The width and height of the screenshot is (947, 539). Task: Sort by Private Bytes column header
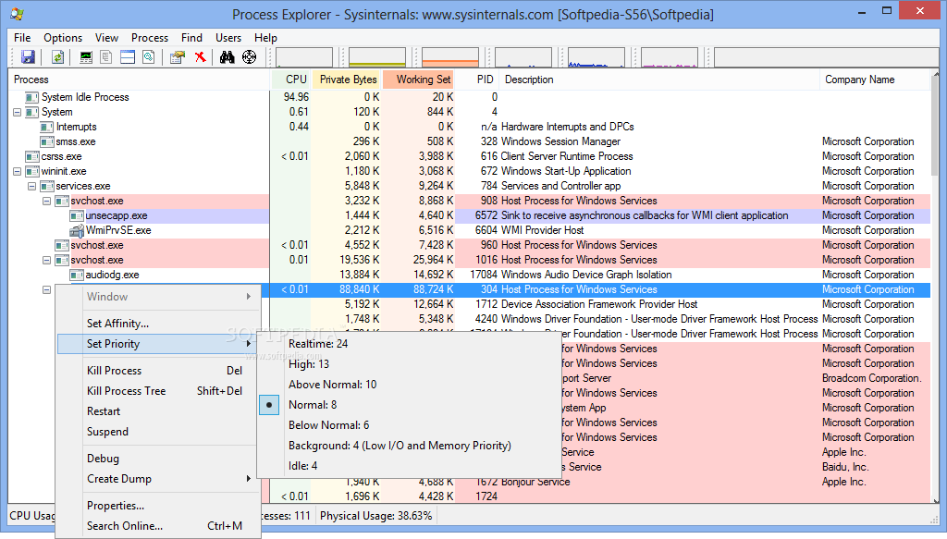[x=347, y=80]
